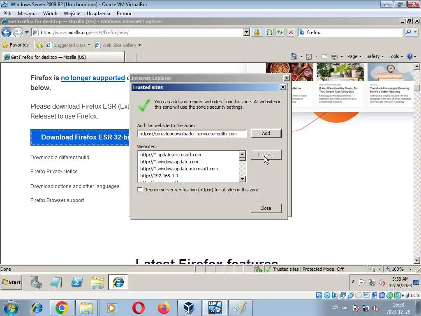This screenshot has height=316, width=421.
Task: Click the magnifier Search button
Action: [408, 32]
